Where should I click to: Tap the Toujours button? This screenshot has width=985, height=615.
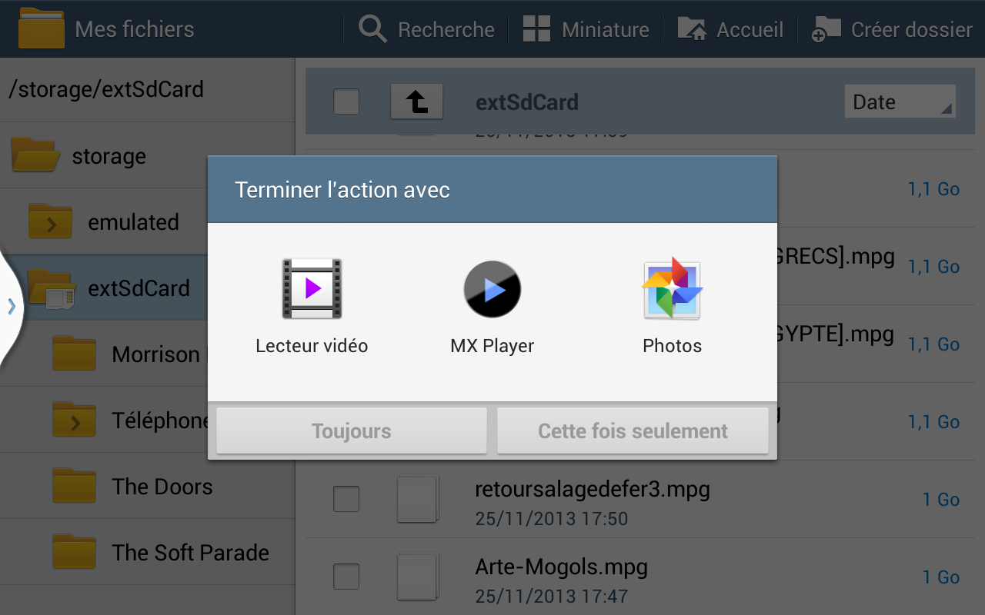point(352,430)
